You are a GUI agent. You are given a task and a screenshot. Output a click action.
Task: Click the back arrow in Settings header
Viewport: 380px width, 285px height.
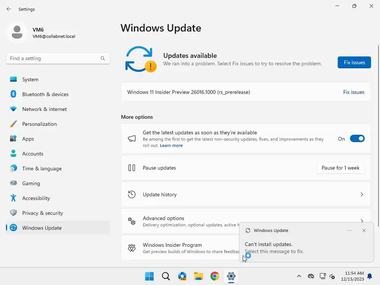tap(9, 9)
